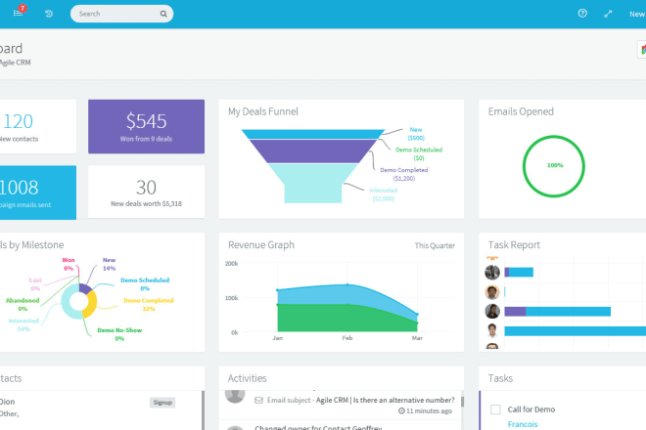Click the Feb label on the revenue graph

click(347, 338)
